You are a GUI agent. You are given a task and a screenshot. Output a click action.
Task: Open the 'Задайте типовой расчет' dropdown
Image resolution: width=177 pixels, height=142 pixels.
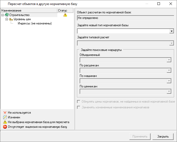click(x=172, y=43)
